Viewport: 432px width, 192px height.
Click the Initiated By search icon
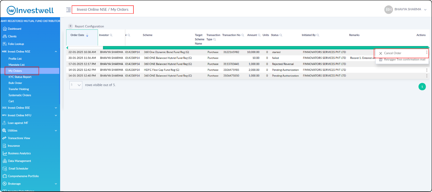(x=318, y=35)
